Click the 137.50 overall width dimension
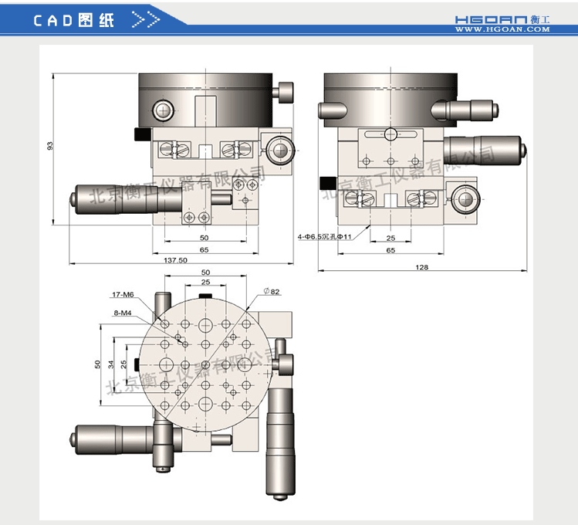The width and height of the screenshot is (578, 525). point(176,260)
